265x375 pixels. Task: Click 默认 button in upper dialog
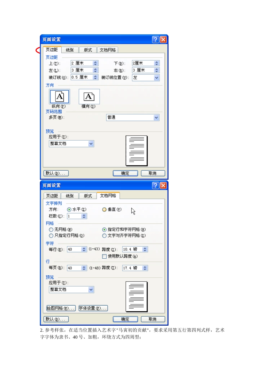click(x=56, y=173)
